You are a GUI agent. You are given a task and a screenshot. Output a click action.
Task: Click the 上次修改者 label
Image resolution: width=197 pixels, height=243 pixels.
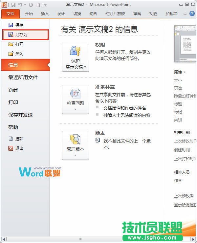(x=184, y=196)
